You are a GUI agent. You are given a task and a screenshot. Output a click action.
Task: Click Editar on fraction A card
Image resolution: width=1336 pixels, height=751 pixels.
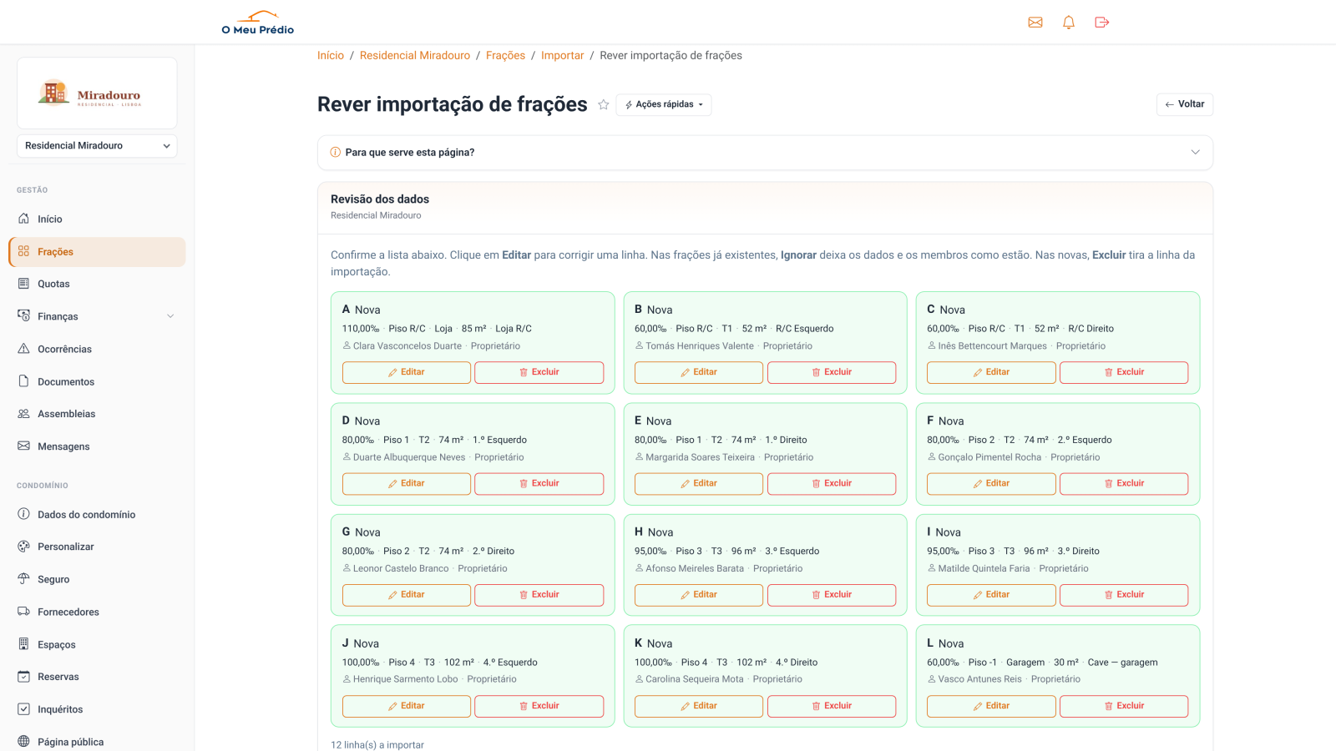click(x=407, y=372)
